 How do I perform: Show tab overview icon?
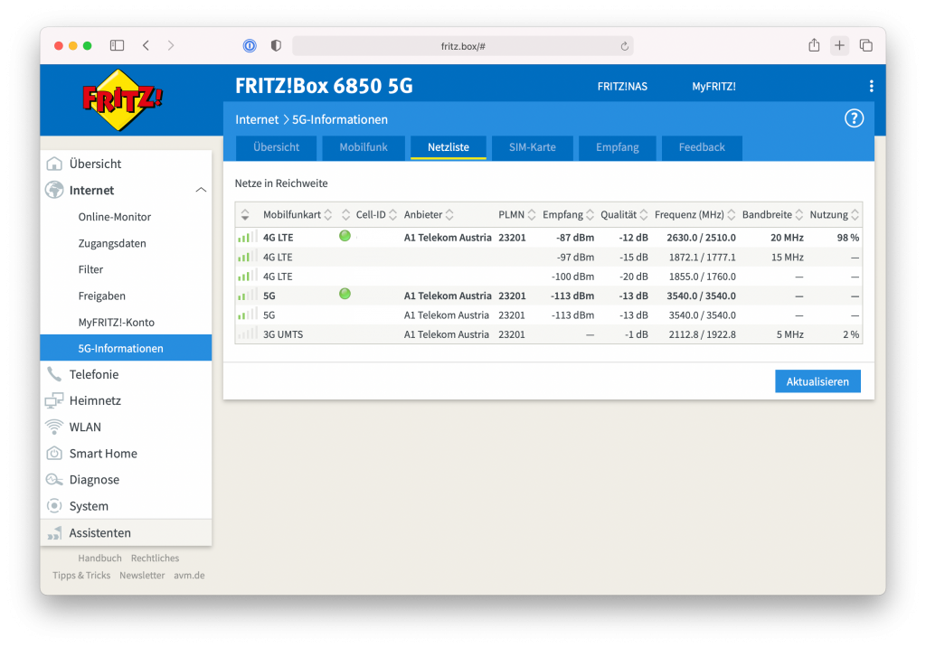[x=865, y=45]
